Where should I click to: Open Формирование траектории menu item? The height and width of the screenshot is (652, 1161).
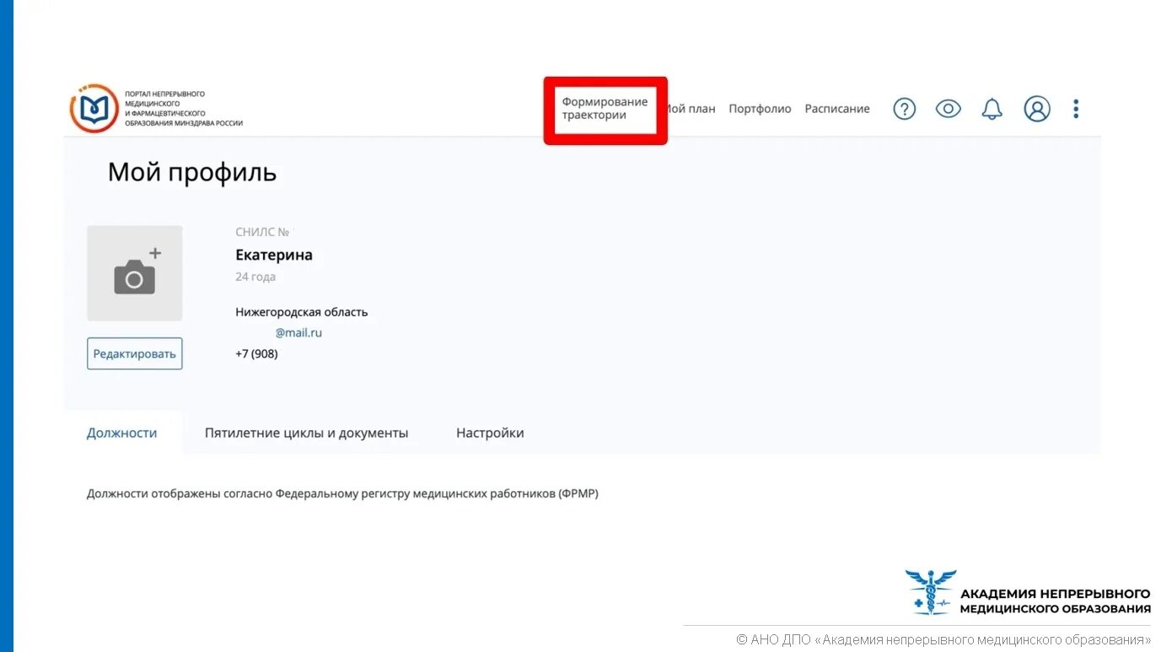click(605, 109)
